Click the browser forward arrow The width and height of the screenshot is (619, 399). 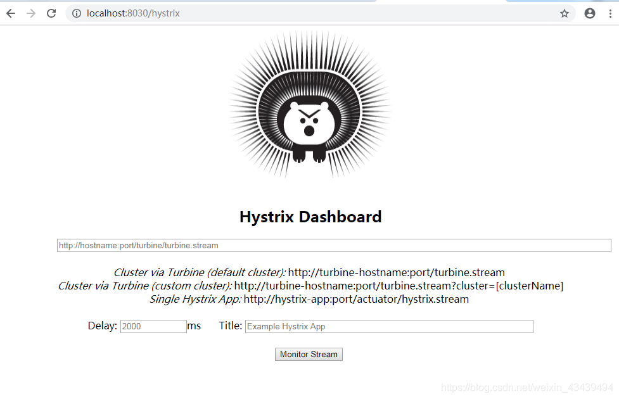point(31,13)
